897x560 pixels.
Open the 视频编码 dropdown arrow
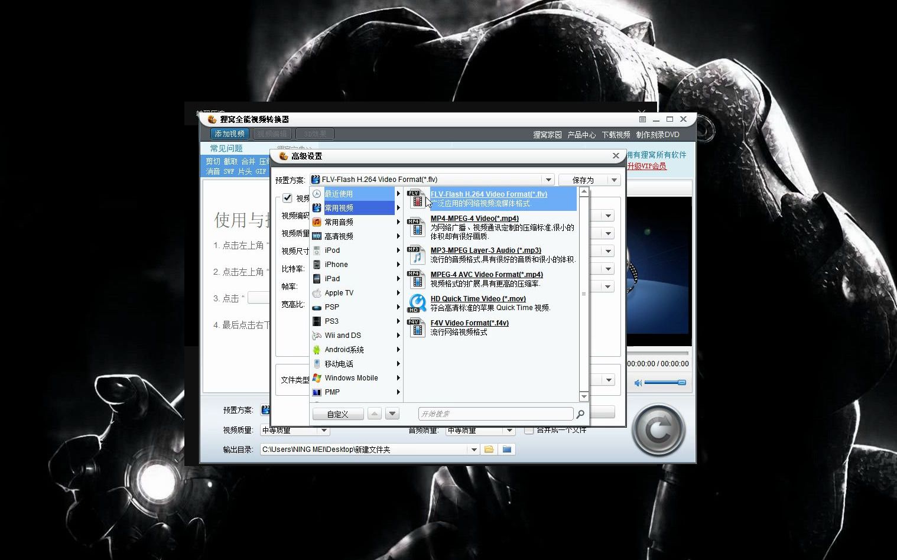pos(609,216)
